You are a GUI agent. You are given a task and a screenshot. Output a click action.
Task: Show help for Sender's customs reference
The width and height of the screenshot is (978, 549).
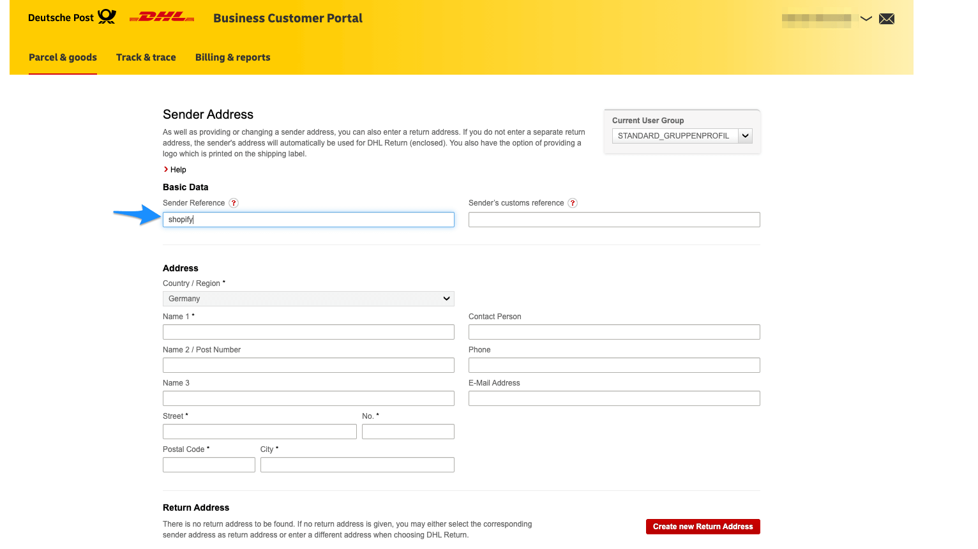click(x=573, y=203)
